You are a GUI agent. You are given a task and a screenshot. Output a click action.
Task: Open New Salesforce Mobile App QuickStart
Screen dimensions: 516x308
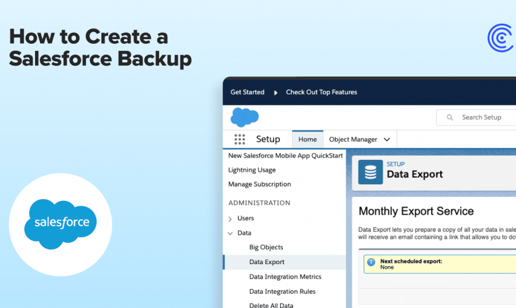[285, 156]
